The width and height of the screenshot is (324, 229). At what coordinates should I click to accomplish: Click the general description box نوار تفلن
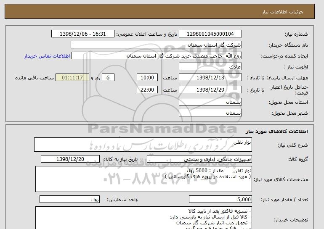point(143,145)
